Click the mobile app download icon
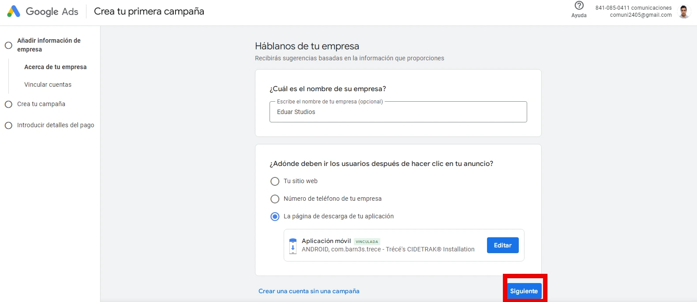The width and height of the screenshot is (697, 302). (293, 246)
